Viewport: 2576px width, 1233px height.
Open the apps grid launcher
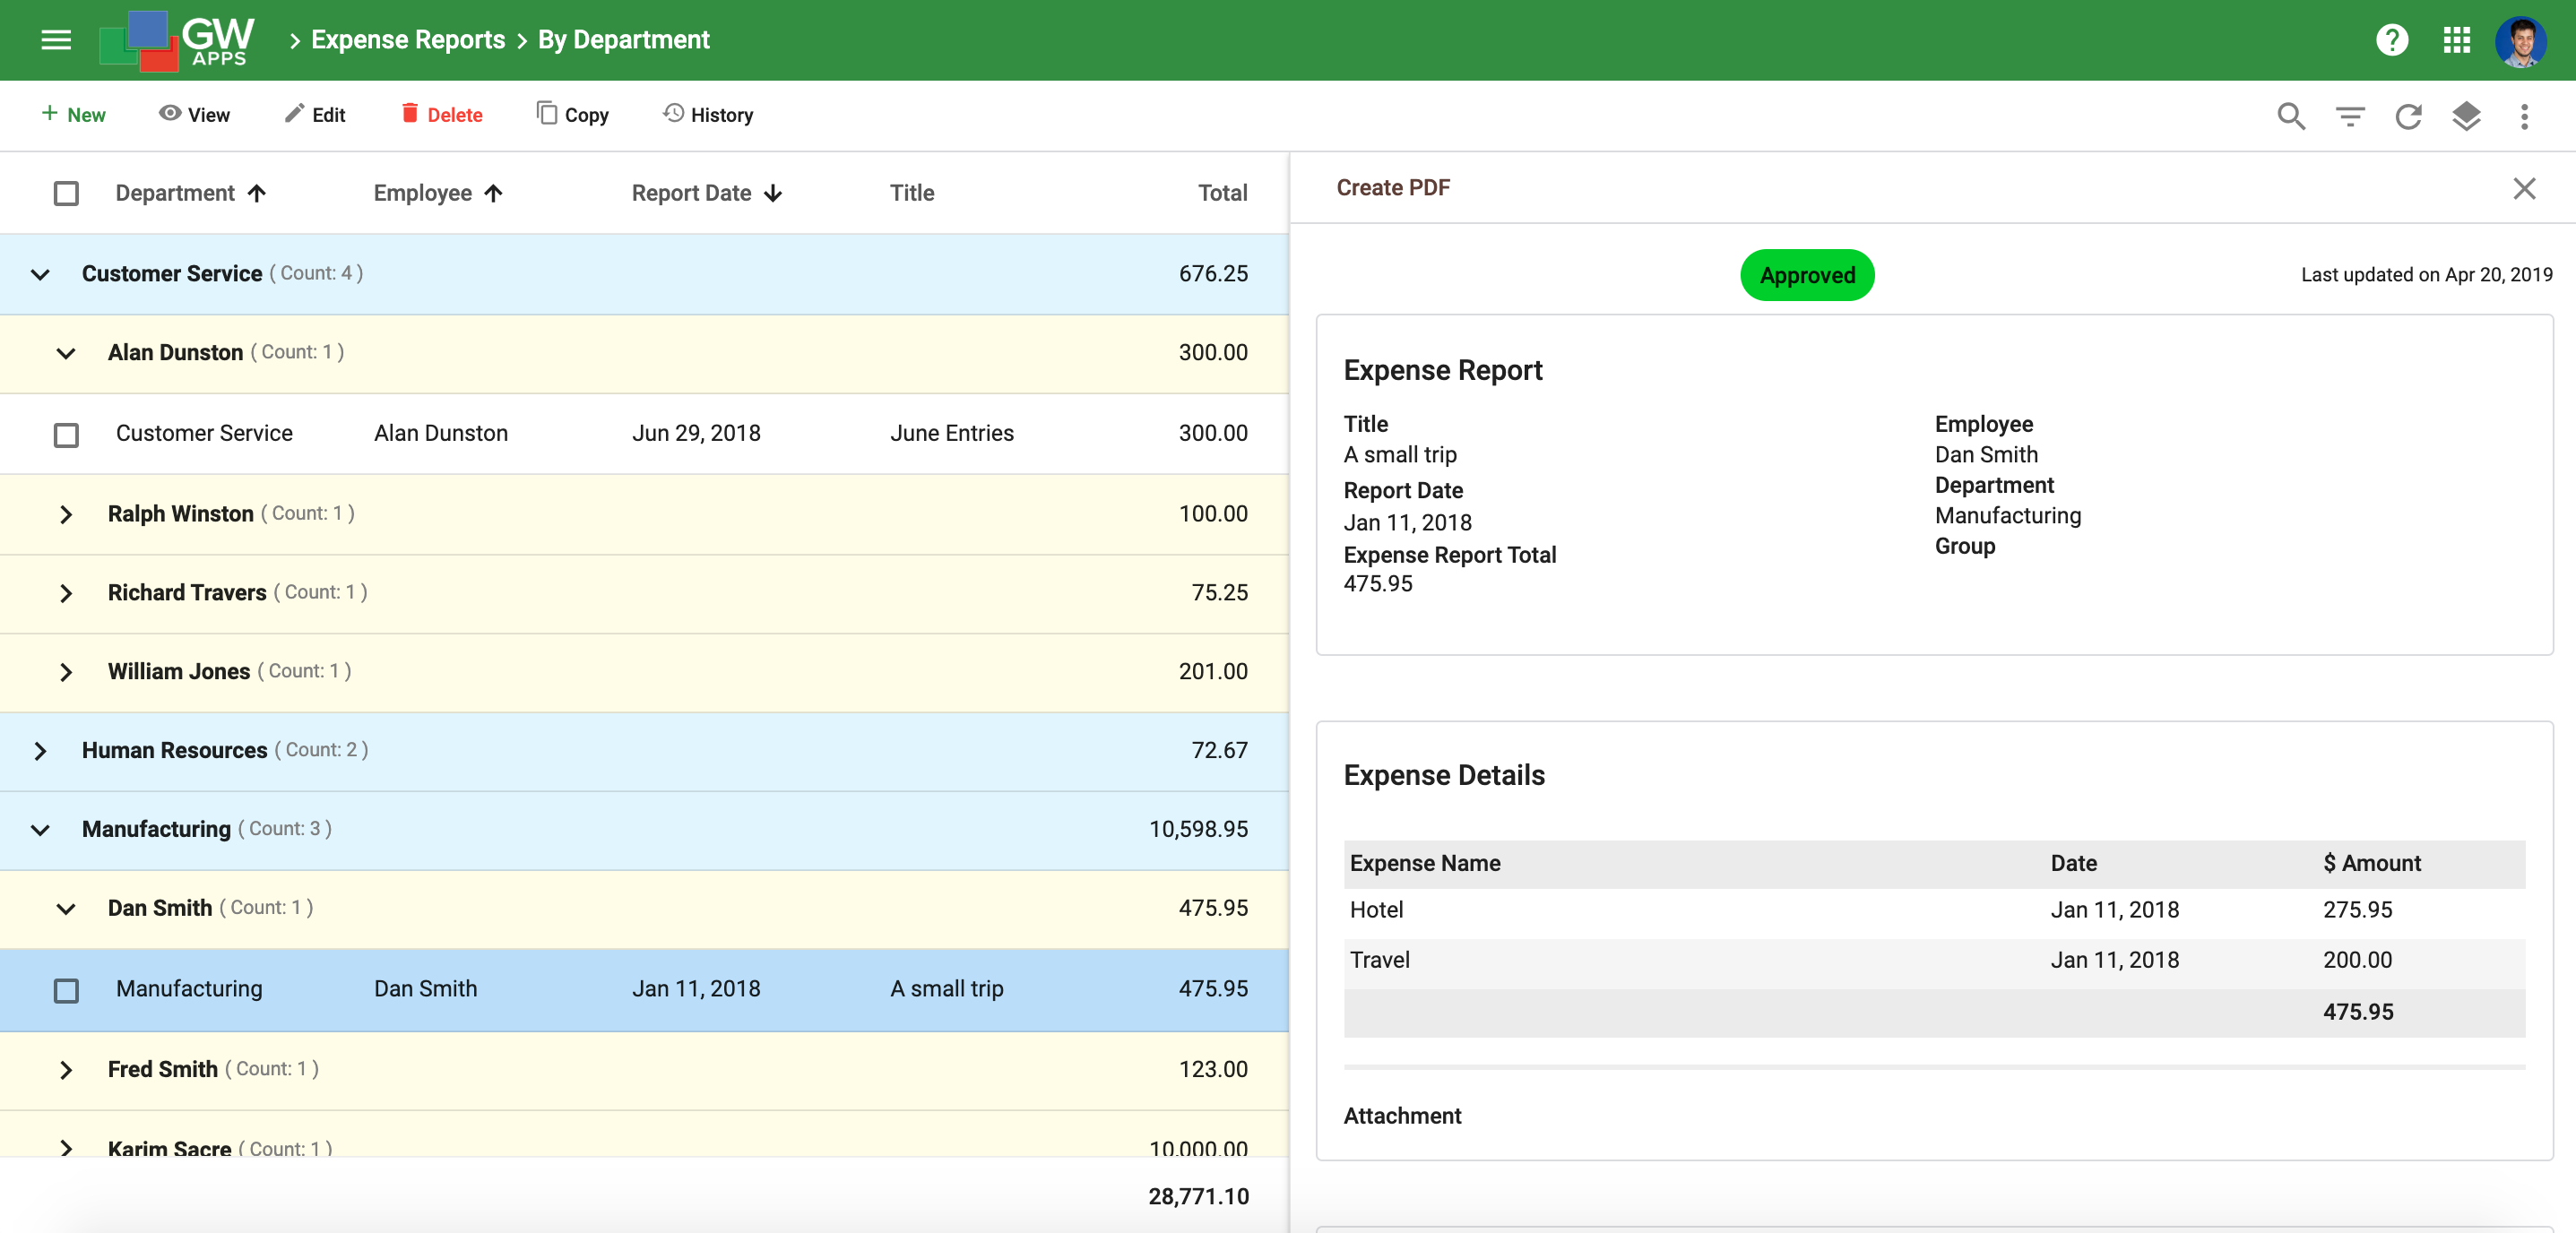point(2456,40)
